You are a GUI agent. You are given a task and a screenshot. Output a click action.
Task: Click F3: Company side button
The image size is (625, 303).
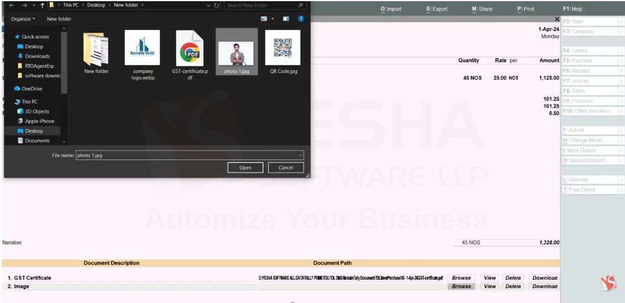[x=593, y=31]
